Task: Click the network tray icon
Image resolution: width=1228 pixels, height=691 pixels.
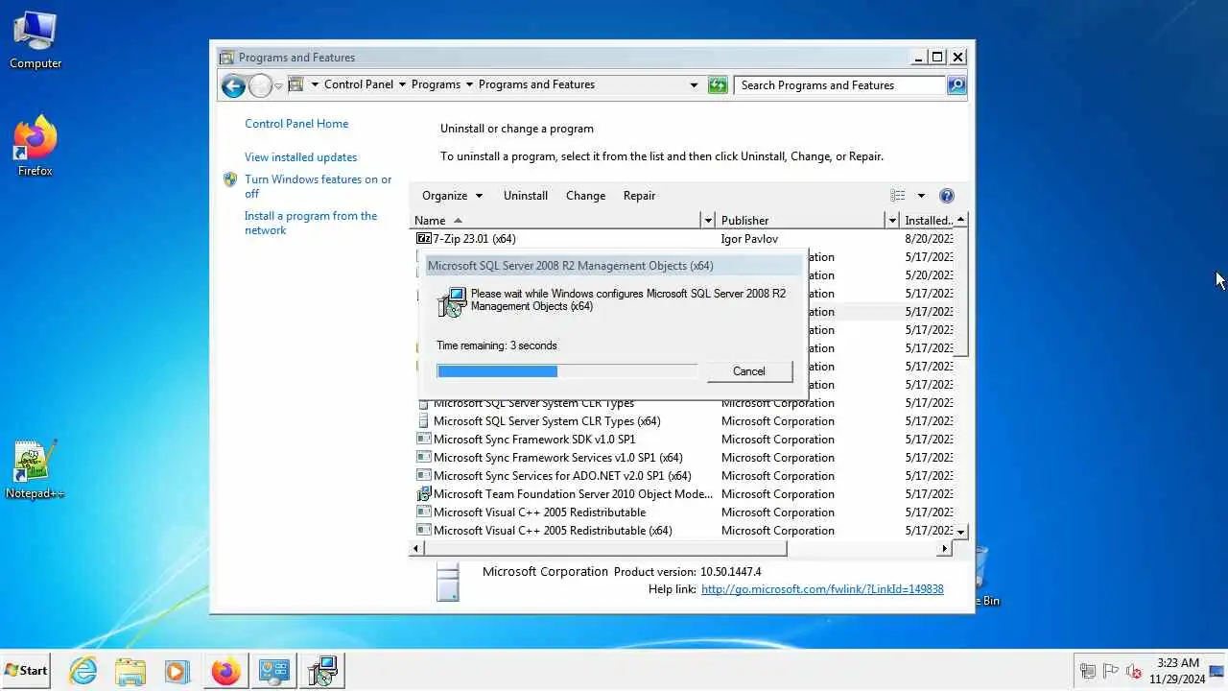Action: pyautogui.click(x=1088, y=671)
